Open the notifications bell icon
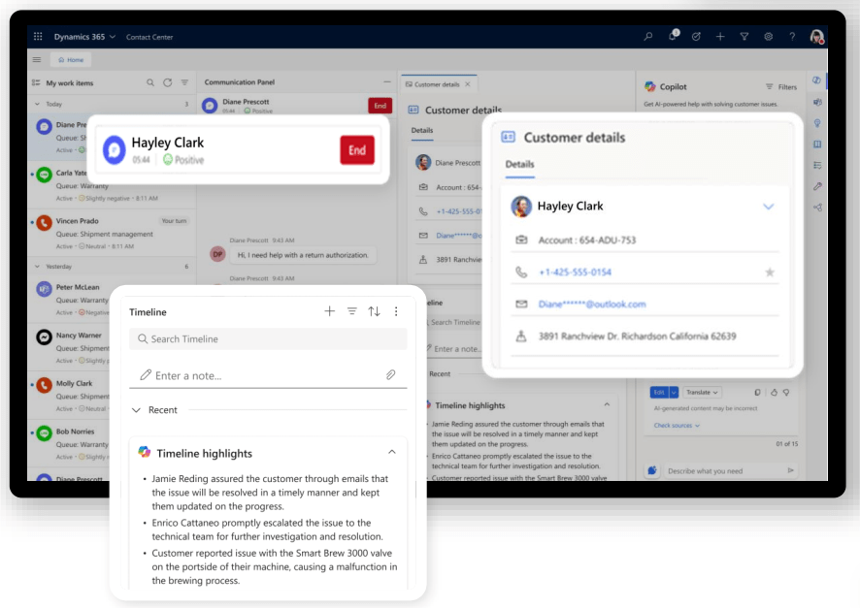 click(673, 36)
